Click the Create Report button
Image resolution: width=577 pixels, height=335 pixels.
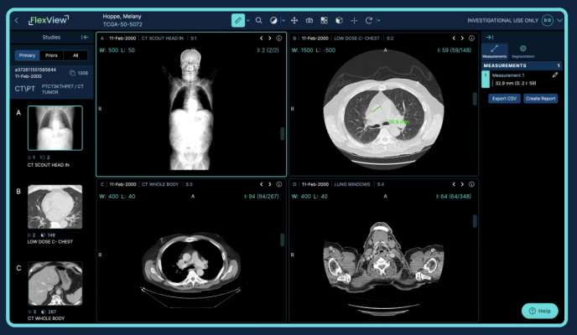[540, 99]
